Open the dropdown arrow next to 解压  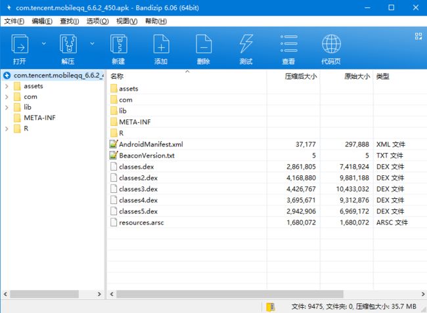coord(93,43)
